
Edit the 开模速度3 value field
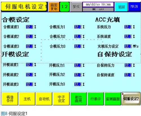coord(30,84)
